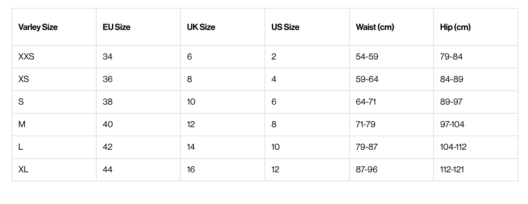Click the Varley Size column header
The image size is (528, 204).
pos(38,27)
